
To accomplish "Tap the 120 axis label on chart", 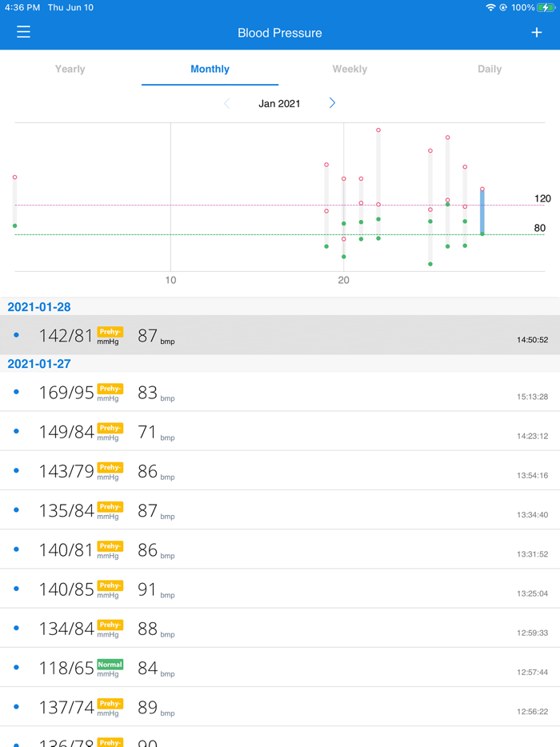I will tap(542, 198).
